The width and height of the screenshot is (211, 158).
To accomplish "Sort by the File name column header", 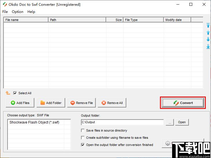I will point(26,20).
